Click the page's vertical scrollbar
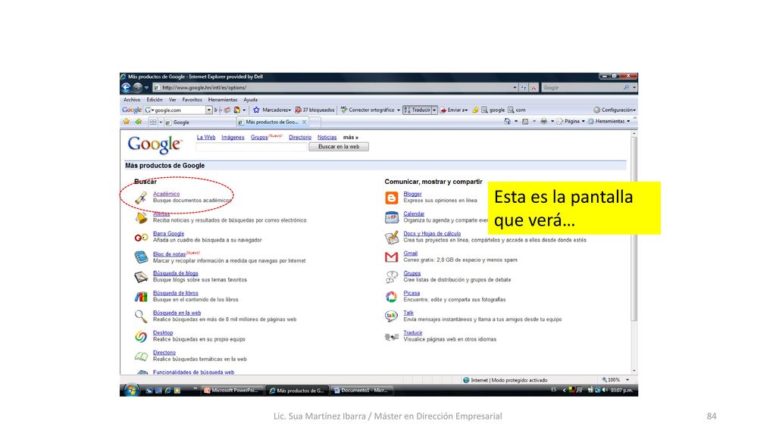776x436 pixels. (x=634, y=252)
